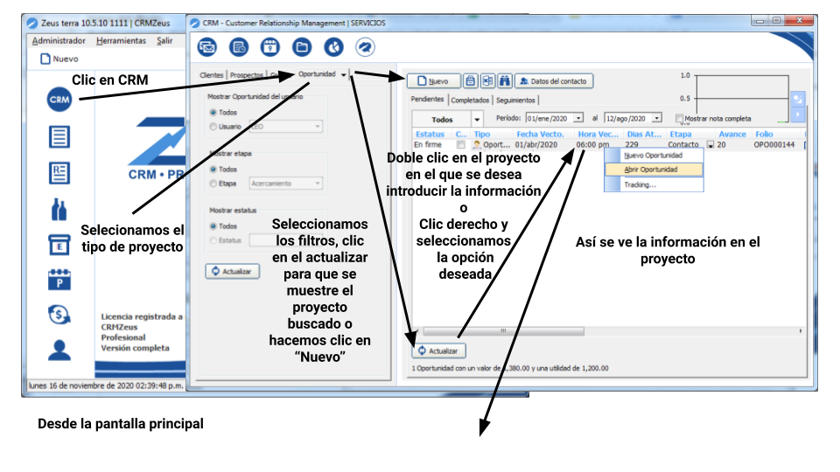Open the bottles products icon in sidebar
The image size is (840, 472).
(x=59, y=209)
